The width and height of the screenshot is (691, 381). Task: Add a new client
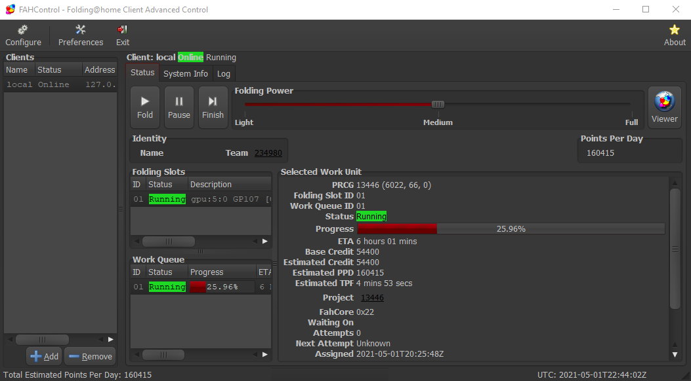pos(45,356)
